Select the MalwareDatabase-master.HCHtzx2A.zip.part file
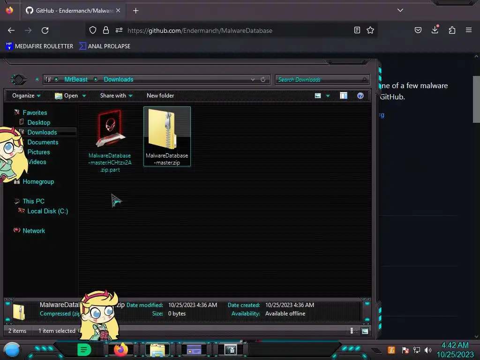 click(110, 141)
